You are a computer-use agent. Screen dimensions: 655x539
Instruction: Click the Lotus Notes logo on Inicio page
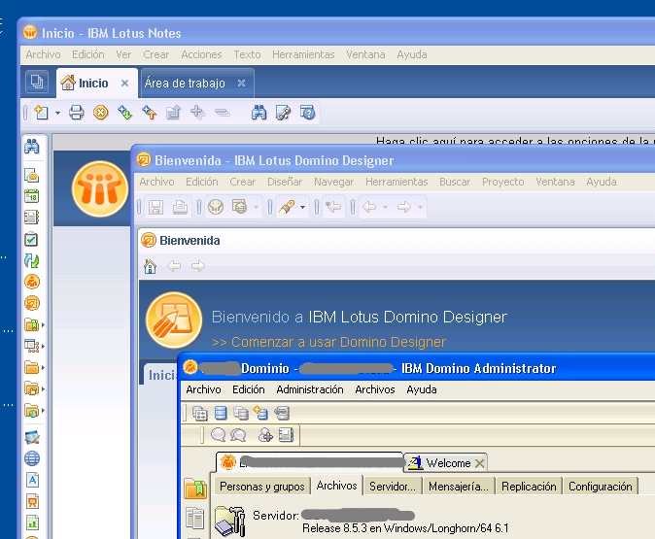pos(99,188)
